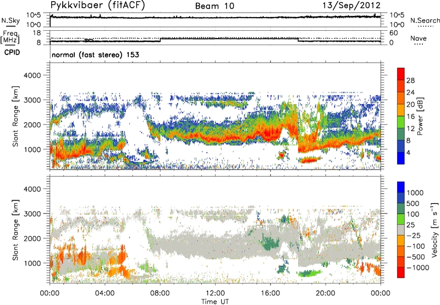Click the '1000' velocity colorbar tick
Screen dimensions: 440x305
click(415, 193)
